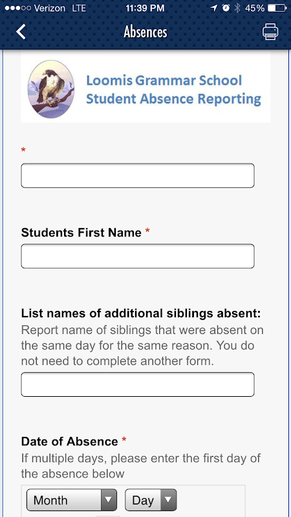Tap the Absences page title
This screenshot has width=291, height=517.
(x=145, y=32)
